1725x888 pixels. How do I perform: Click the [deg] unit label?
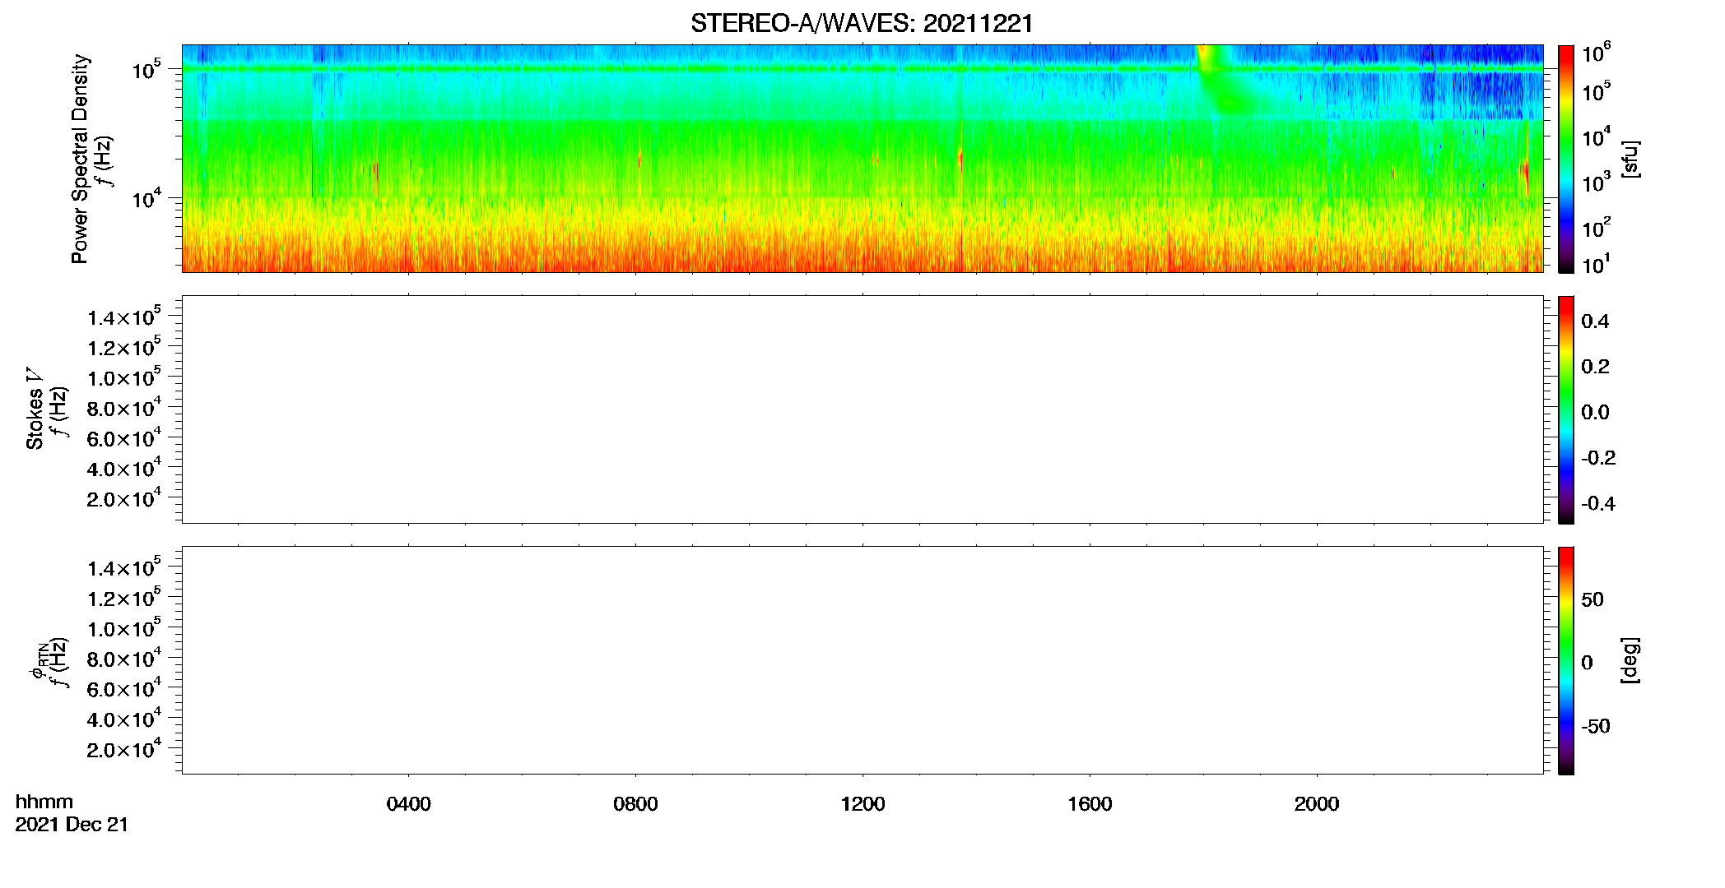(x=1630, y=660)
